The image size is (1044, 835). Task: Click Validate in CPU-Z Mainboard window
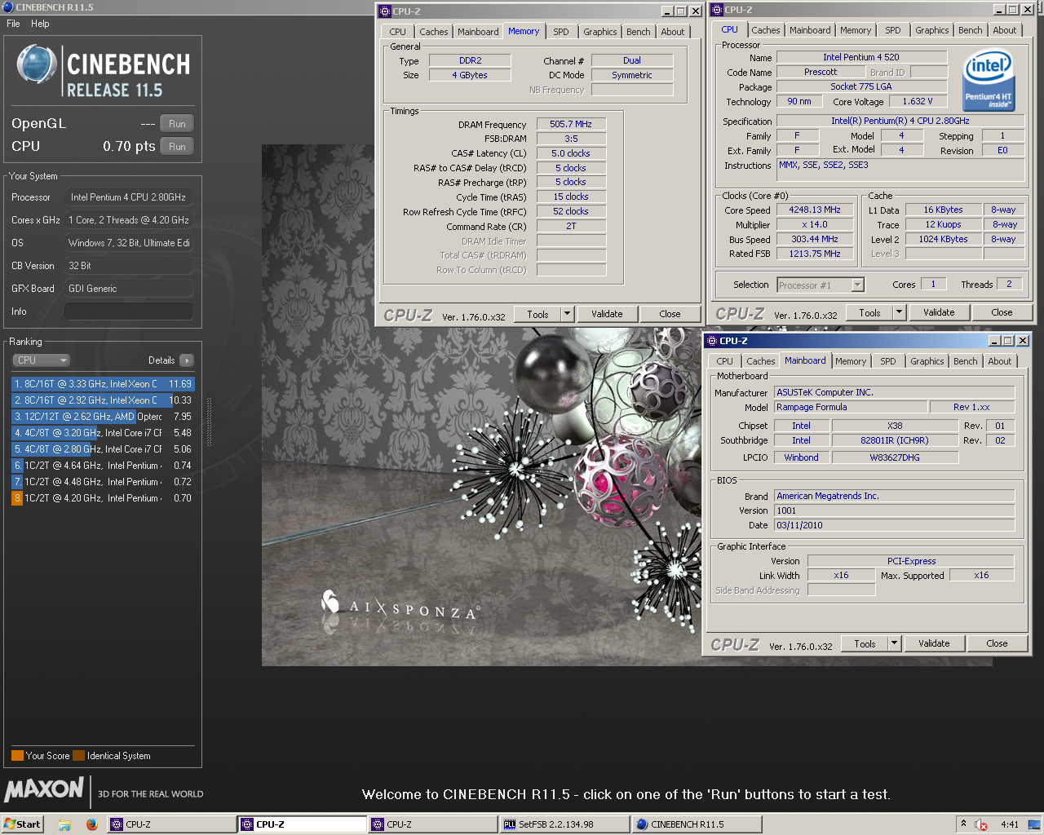click(934, 643)
